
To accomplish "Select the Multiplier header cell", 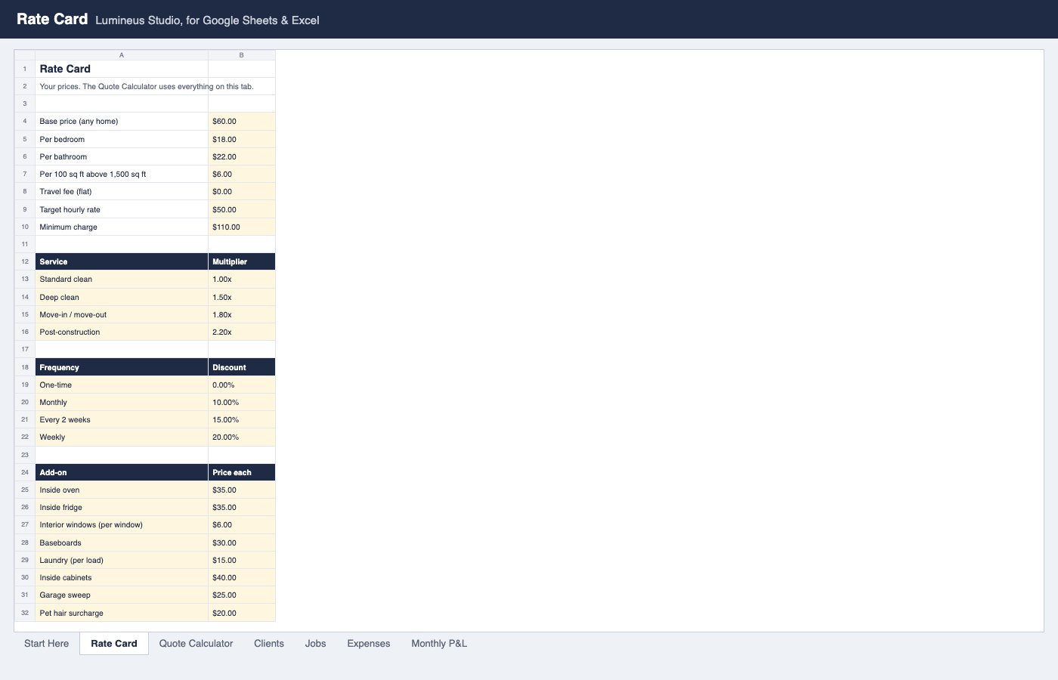I will 242,261.
